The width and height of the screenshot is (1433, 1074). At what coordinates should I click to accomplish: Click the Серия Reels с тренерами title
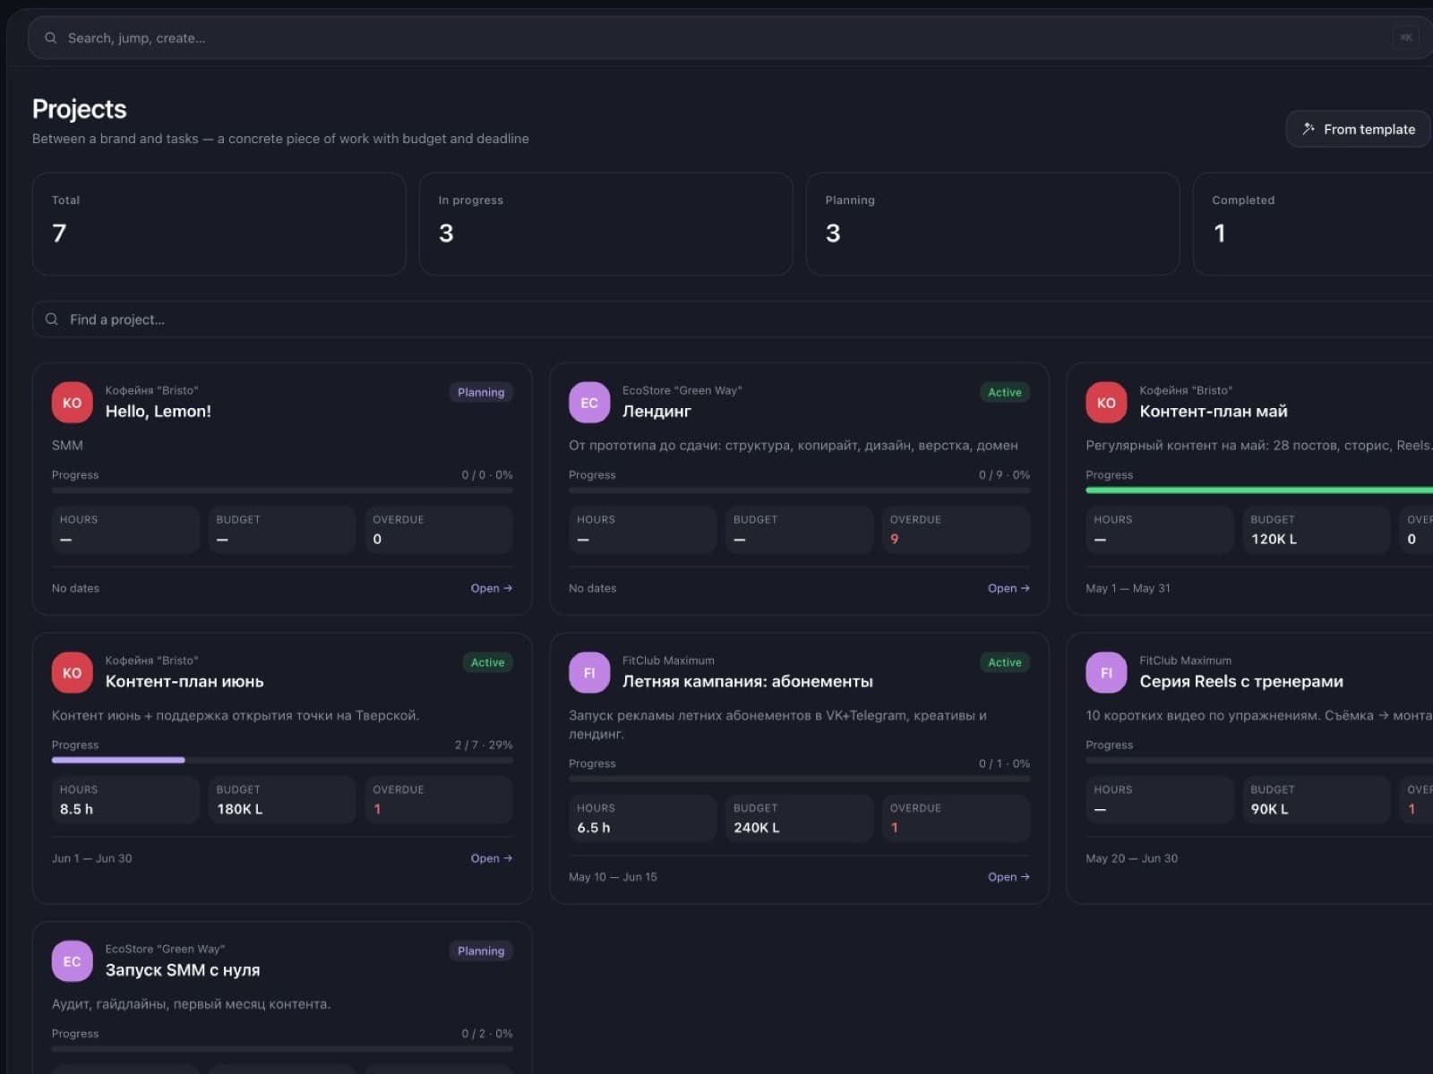1241,682
